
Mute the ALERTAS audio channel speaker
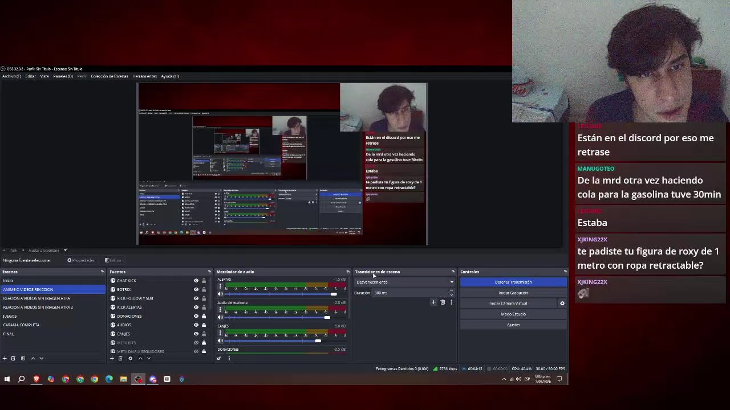pos(221,294)
